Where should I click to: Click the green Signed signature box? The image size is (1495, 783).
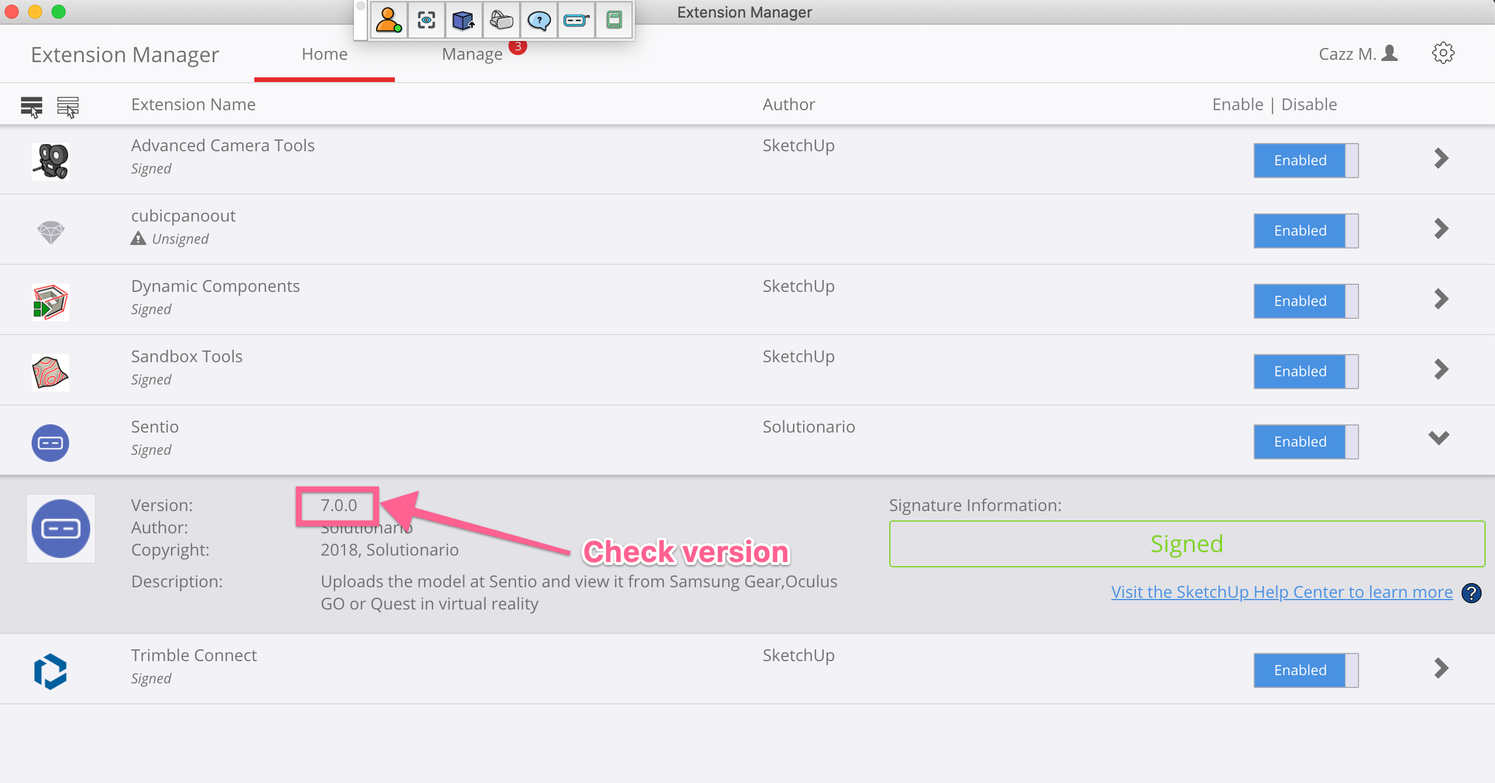[x=1187, y=544]
